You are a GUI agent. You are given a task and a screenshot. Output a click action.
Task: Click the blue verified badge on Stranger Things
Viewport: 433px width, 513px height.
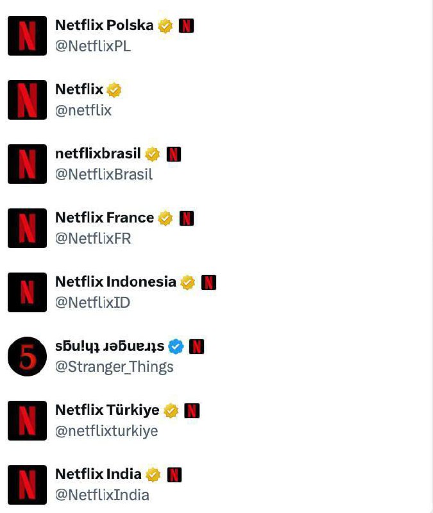click(x=176, y=346)
